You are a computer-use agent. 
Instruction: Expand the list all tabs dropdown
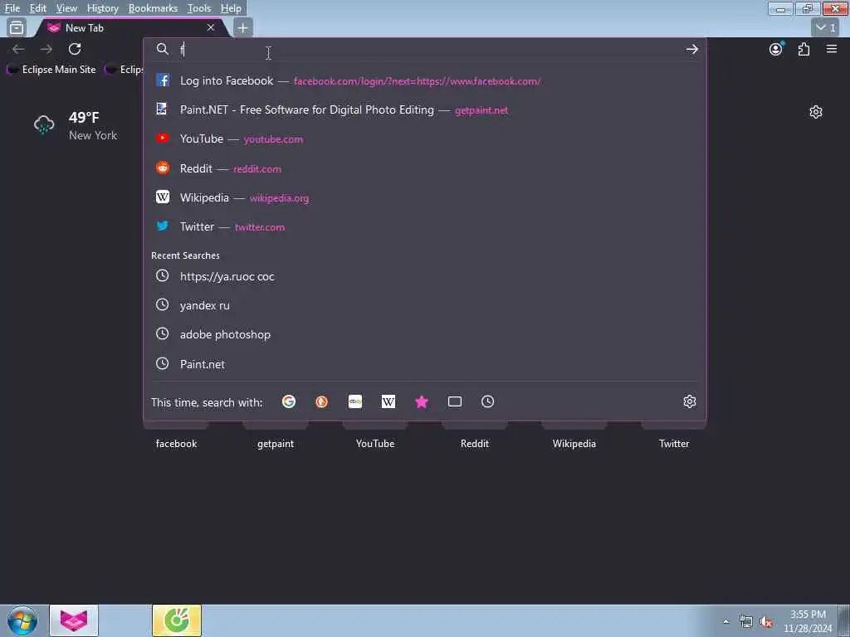[826, 27]
